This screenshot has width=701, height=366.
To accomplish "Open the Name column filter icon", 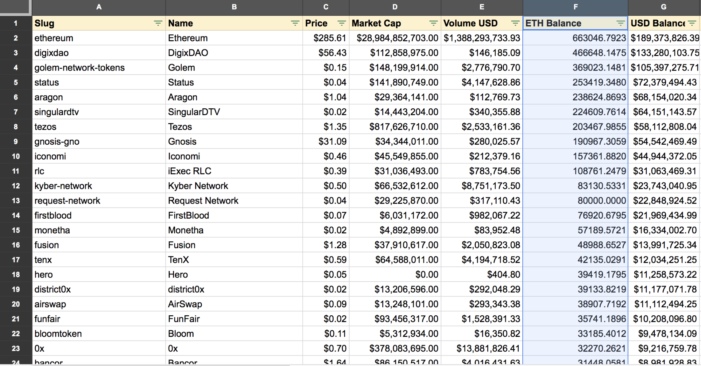I will pos(295,23).
